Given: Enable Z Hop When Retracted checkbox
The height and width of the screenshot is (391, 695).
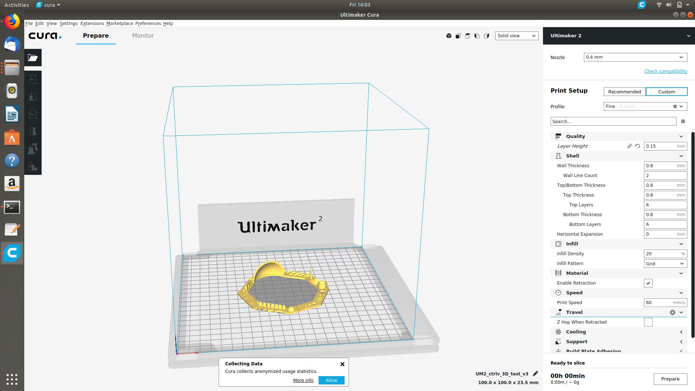Looking at the screenshot, I should coord(648,322).
